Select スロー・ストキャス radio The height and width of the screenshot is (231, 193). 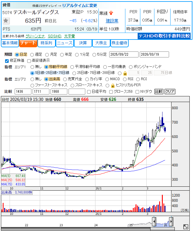[x=72, y=86]
